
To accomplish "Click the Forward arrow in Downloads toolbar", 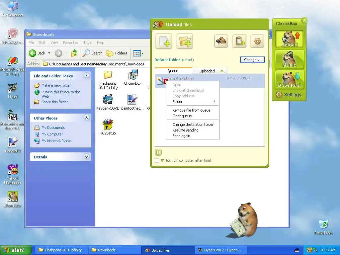I will 58,53.
